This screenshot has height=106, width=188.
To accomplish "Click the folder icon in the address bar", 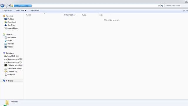I will click(x=12, y=6).
